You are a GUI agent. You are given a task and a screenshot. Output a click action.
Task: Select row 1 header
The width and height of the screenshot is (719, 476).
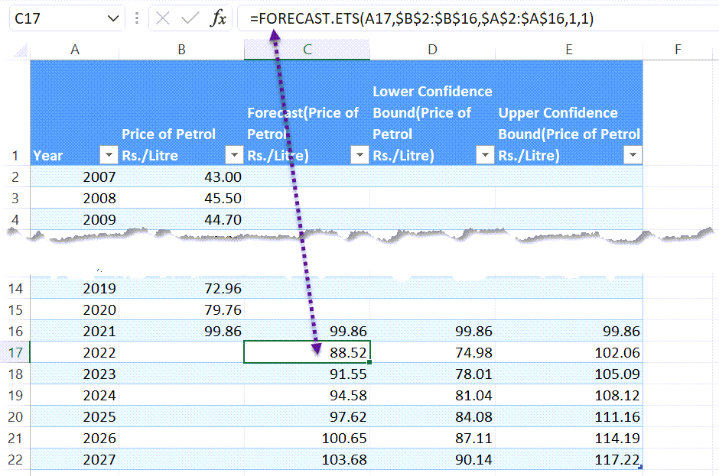pos(15,113)
